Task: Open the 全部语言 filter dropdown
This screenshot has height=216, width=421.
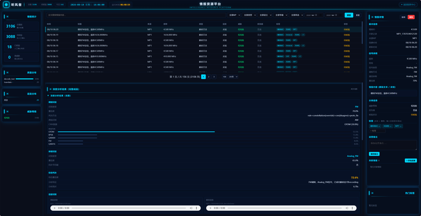Action: [x=265, y=15]
